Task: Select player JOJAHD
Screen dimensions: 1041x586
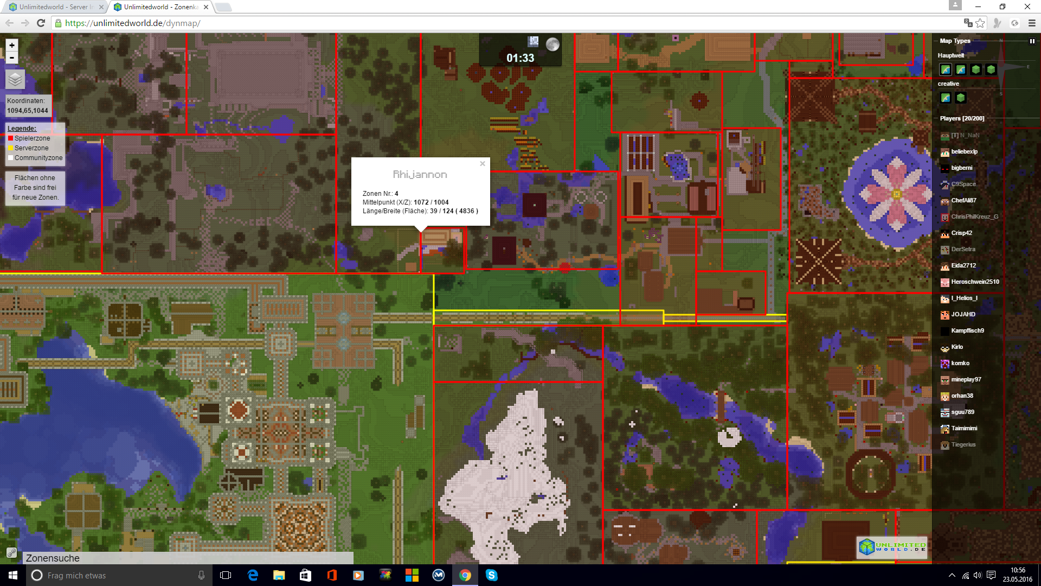Action: tap(963, 315)
